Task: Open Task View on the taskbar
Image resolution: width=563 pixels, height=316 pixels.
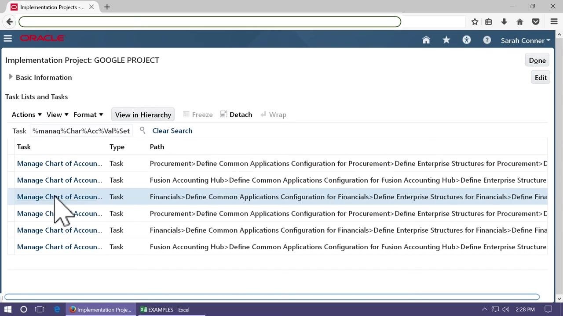Action: coord(40,309)
